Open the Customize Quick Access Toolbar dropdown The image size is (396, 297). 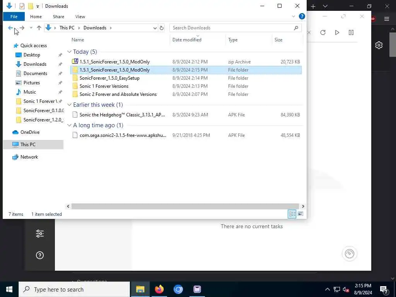click(38, 6)
